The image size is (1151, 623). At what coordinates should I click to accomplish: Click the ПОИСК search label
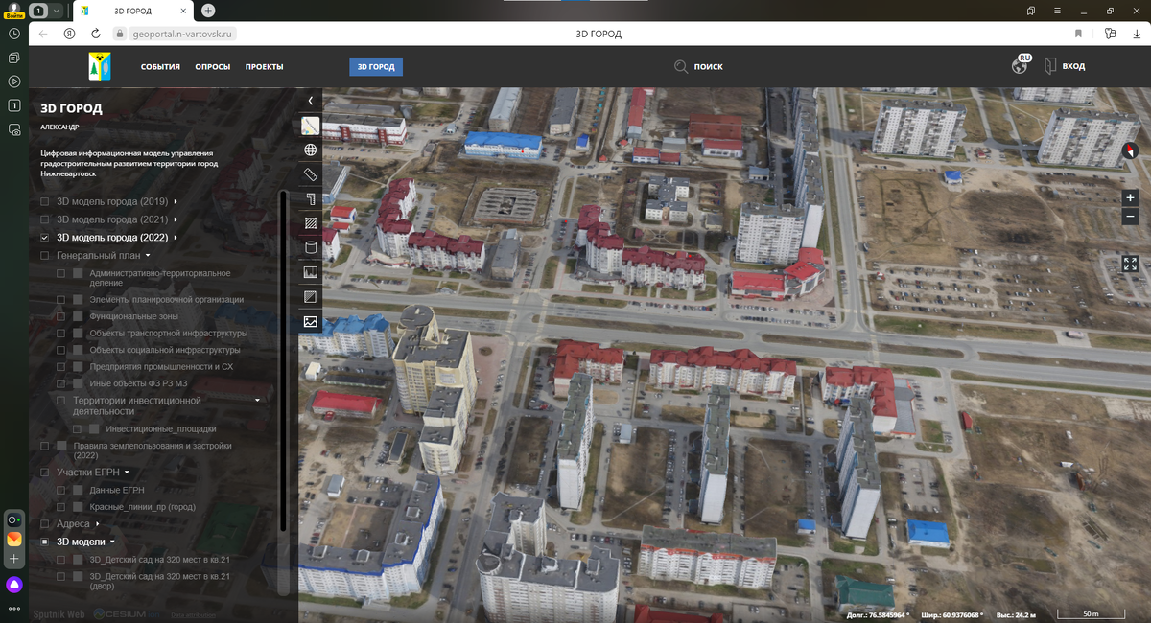709,67
